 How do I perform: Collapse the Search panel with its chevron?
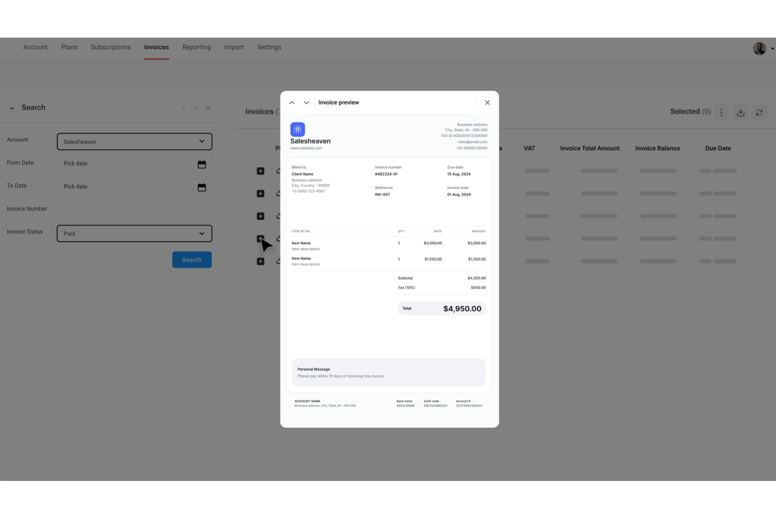tap(12, 108)
